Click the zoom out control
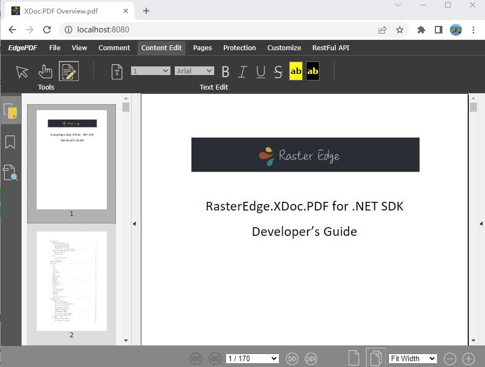The image size is (485, 367). coord(450,358)
